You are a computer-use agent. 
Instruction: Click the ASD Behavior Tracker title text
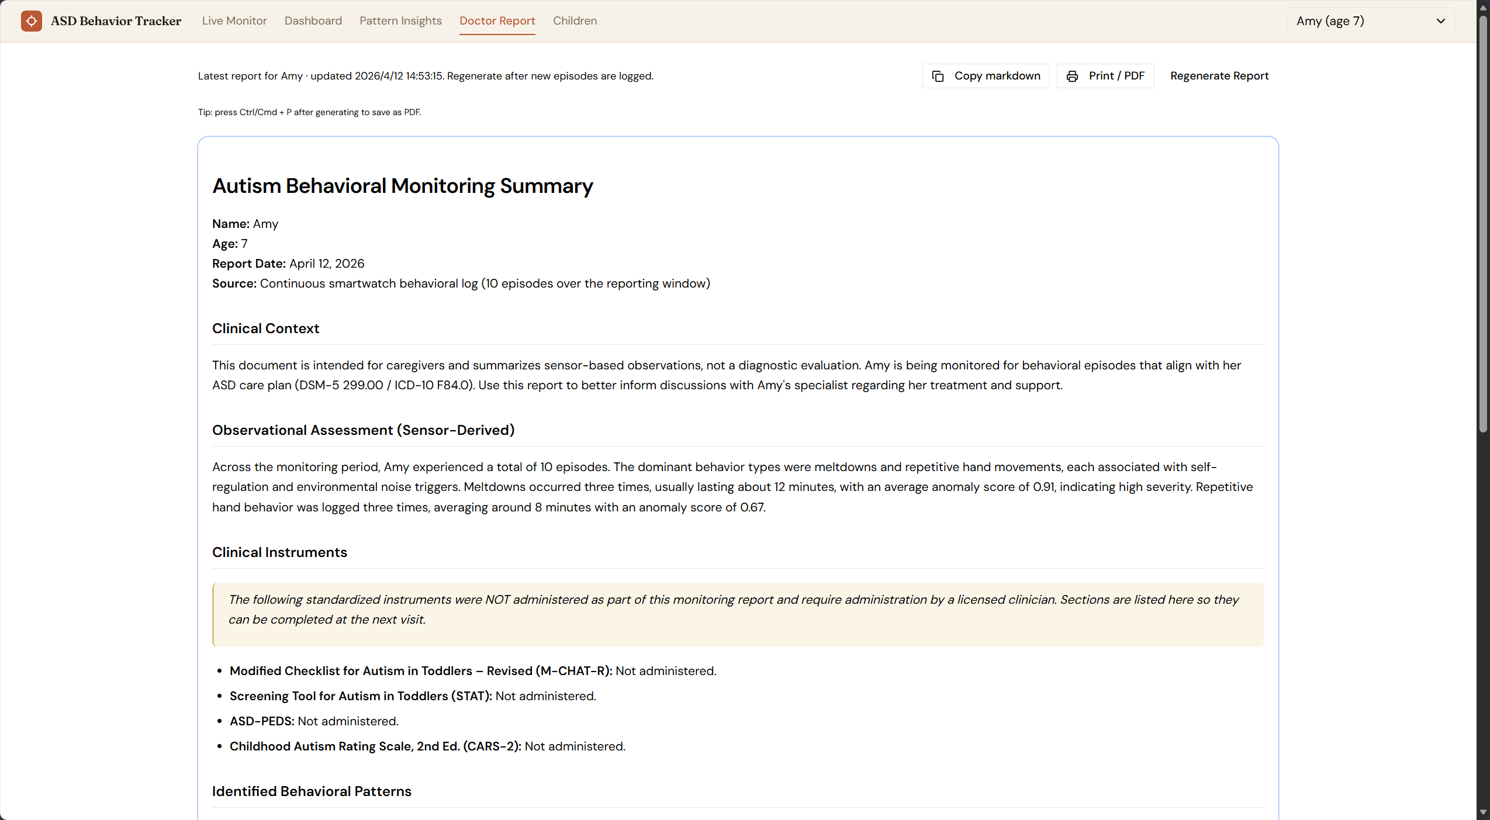click(x=116, y=21)
